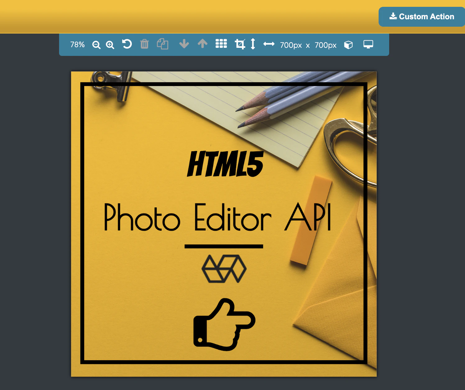
Task: Select the Zoom out tool
Action: (x=96, y=45)
